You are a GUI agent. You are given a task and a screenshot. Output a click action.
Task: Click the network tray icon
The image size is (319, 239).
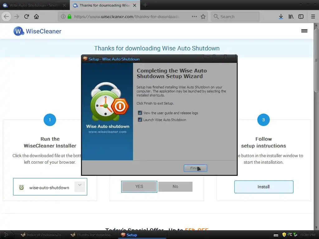tap(290, 235)
